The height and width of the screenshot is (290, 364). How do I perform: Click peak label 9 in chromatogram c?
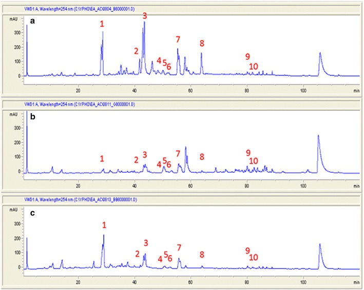coord(247,250)
